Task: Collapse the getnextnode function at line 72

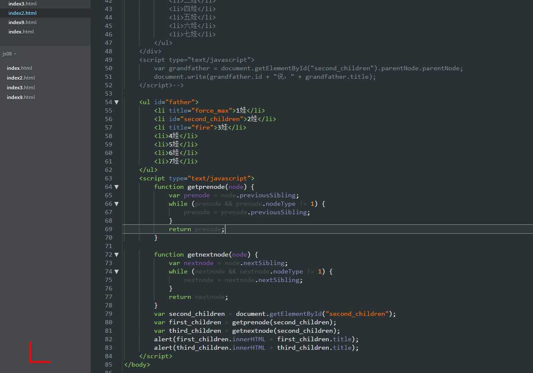Action: pos(117,254)
